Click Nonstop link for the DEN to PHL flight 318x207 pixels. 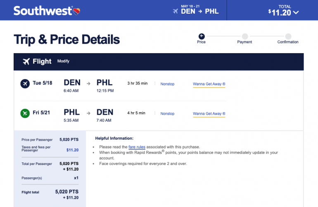pos(167,84)
